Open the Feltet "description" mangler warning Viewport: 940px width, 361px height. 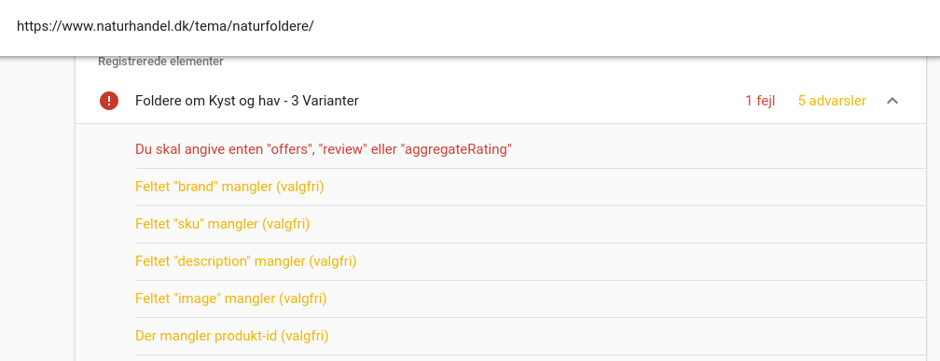(x=531, y=261)
